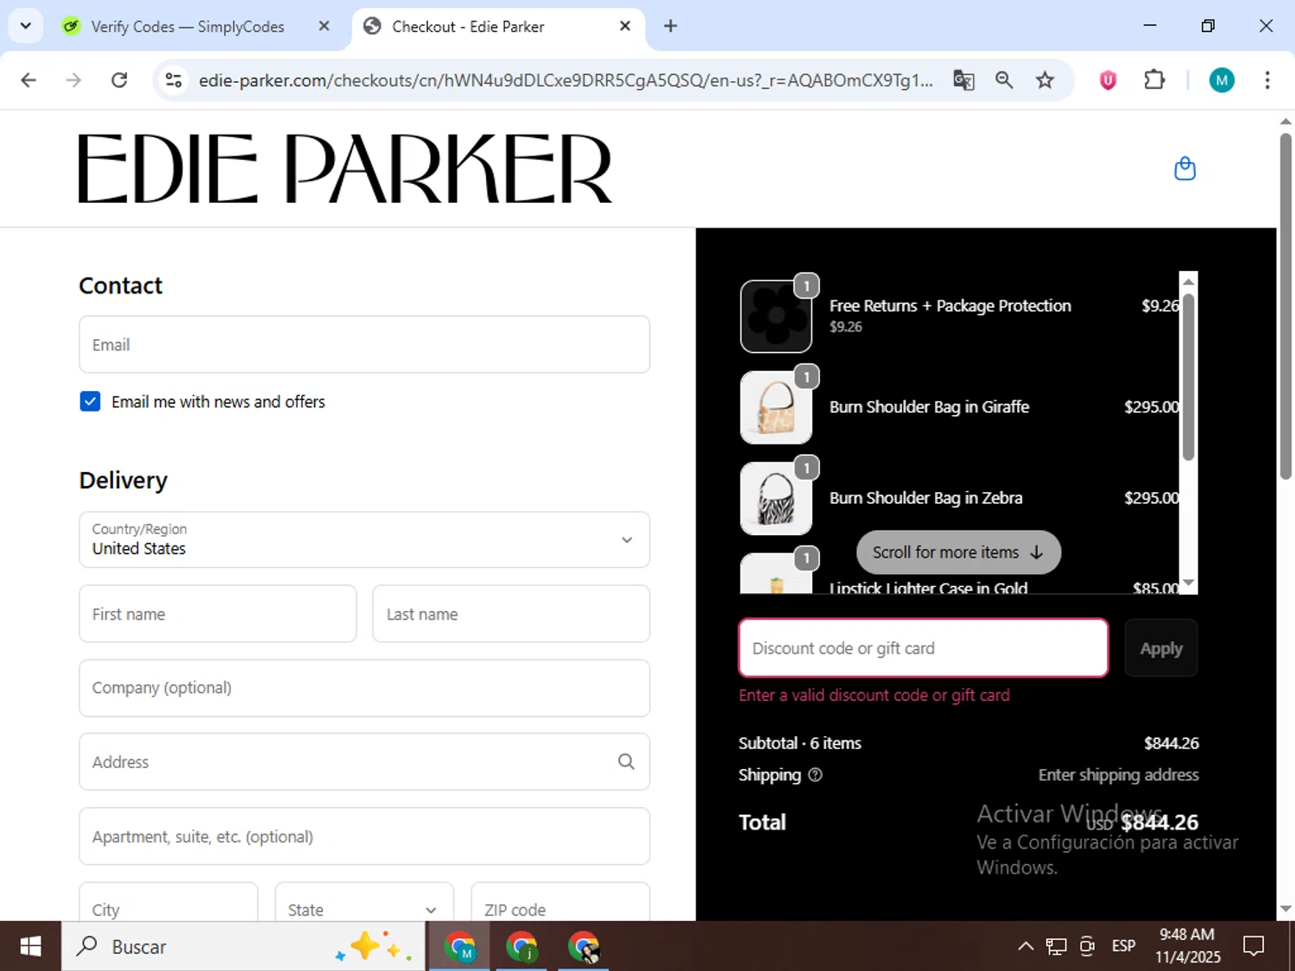Viewport: 1295px width, 971px height.
Task: Click the Discount code or gift card field
Action: [923, 648]
